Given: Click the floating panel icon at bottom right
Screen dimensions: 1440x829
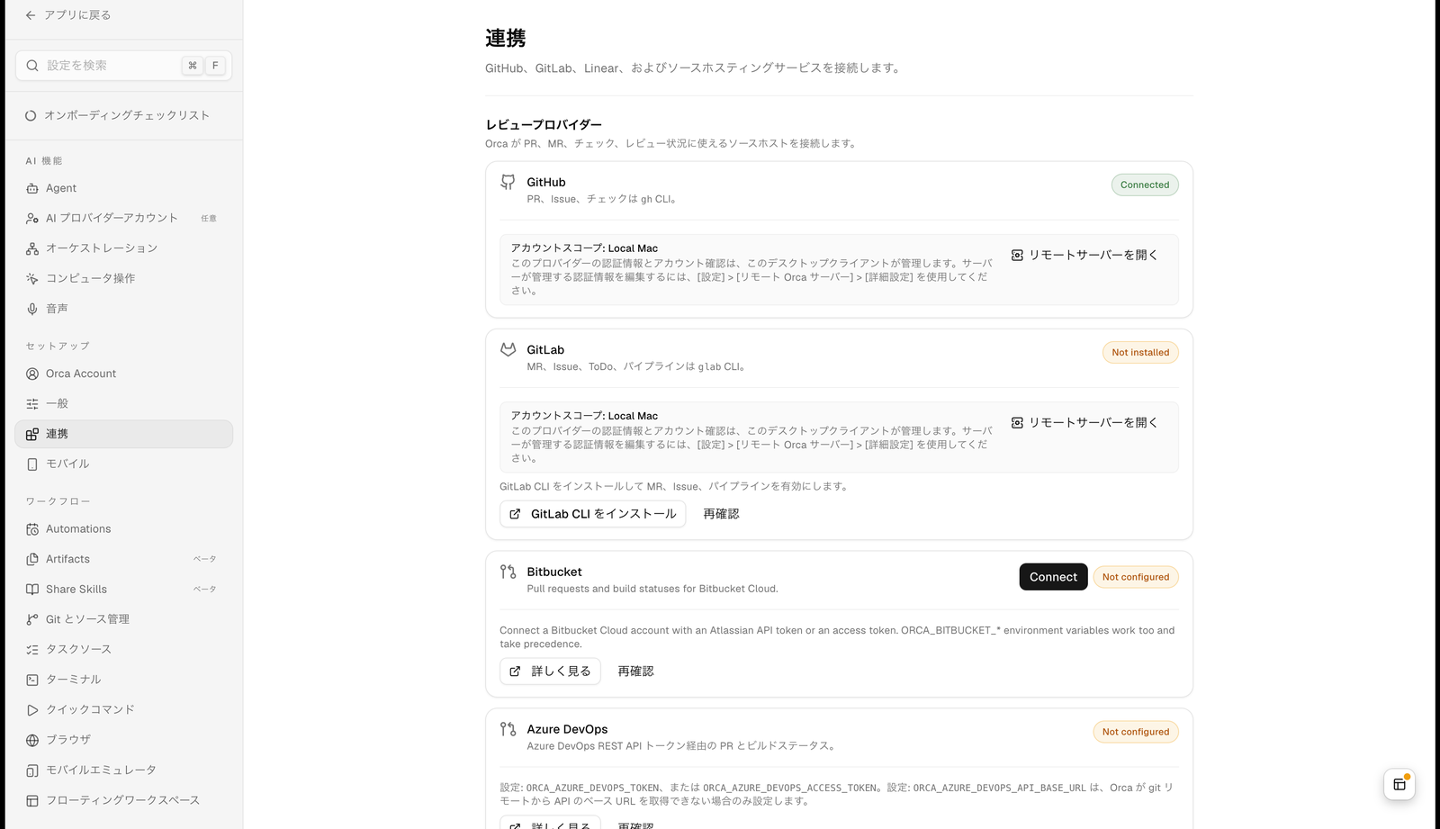Looking at the screenshot, I should pos(1399,785).
